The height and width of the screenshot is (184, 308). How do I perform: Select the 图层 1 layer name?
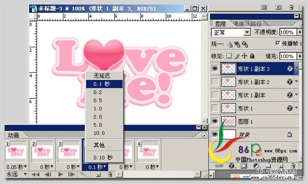(245, 122)
